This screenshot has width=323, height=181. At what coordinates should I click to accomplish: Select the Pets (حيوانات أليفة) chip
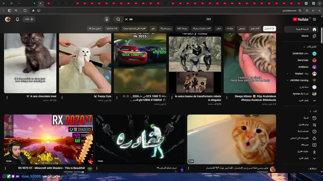(x=182, y=29)
